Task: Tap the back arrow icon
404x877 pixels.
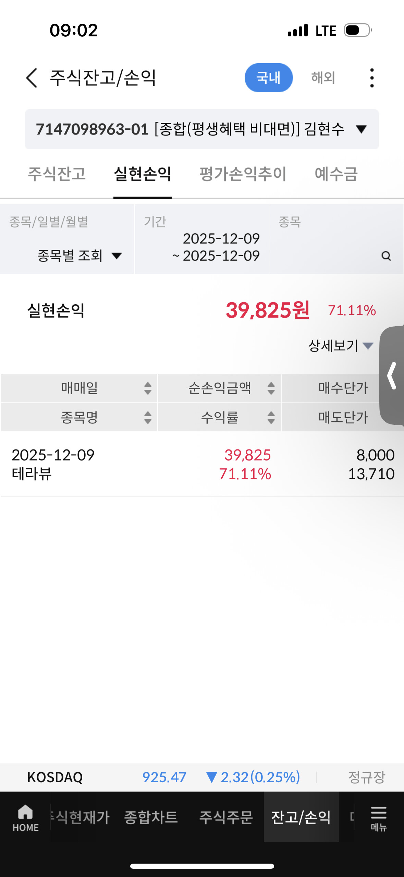Action: pyautogui.click(x=32, y=78)
